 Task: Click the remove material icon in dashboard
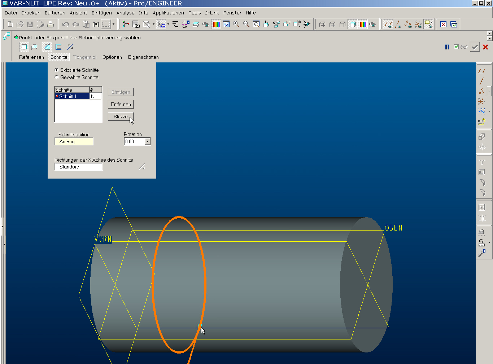point(47,47)
